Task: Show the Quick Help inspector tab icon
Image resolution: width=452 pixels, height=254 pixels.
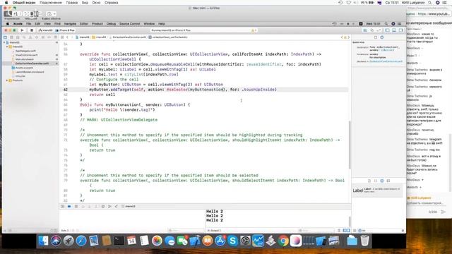Action: [382, 37]
